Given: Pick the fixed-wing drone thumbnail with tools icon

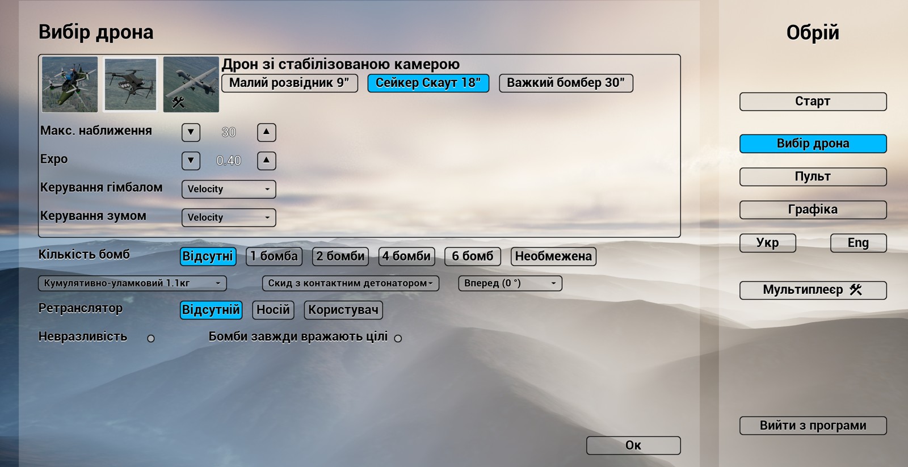Looking at the screenshot, I should pyautogui.click(x=191, y=84).
